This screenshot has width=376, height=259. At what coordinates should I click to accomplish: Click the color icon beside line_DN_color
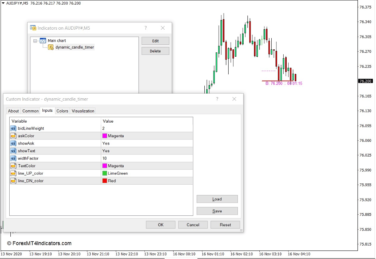pyautogui.click(x=13, y=181)
